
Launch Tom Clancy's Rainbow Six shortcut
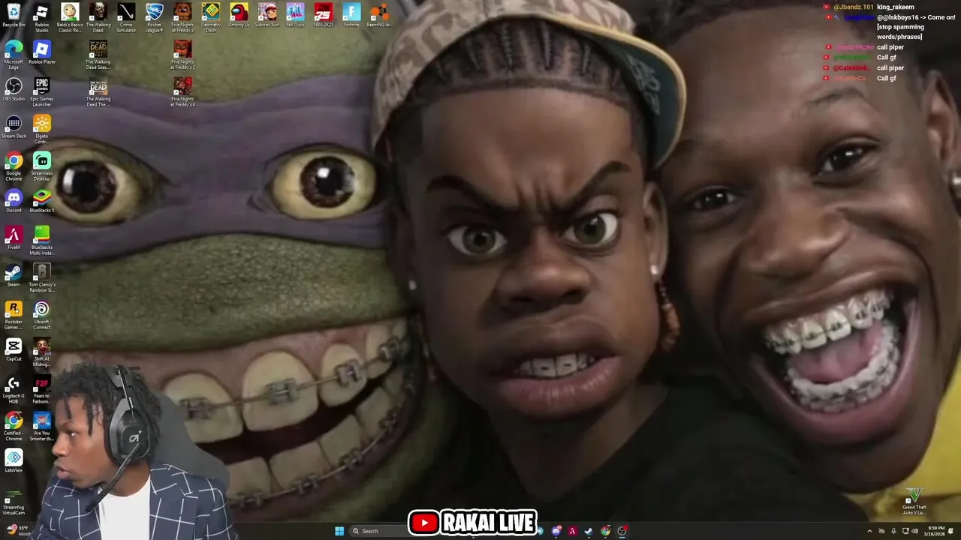pos(42,277)
